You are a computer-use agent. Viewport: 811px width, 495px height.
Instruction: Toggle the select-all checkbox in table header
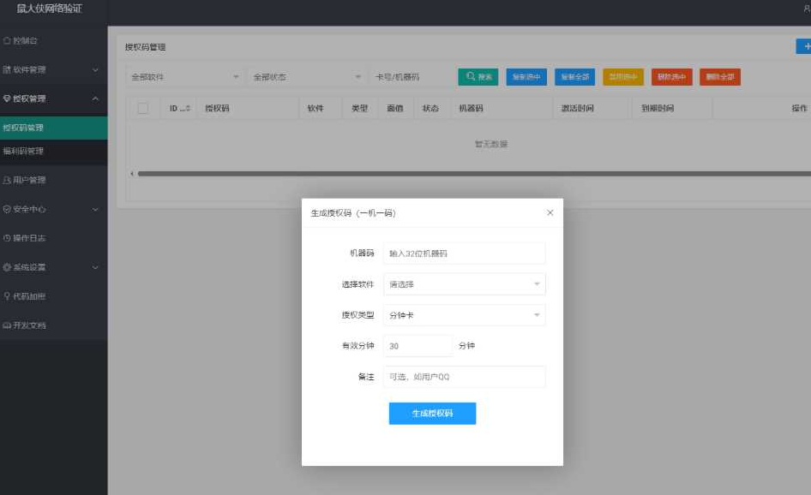(143, 108)
